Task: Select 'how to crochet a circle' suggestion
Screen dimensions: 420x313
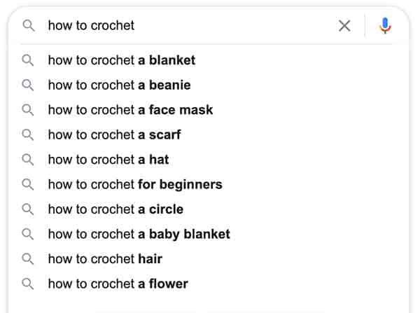Action: click(115, 209)
